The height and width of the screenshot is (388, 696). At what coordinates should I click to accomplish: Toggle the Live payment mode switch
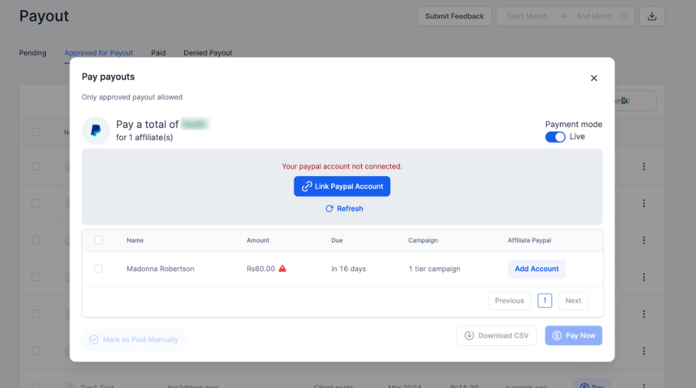click(x=555, y=137)
